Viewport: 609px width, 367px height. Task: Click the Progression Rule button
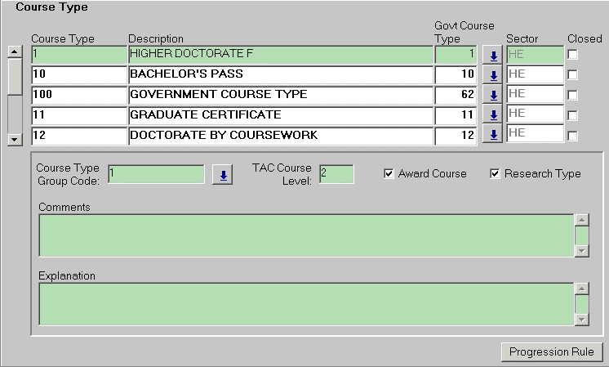coord(552,352)
